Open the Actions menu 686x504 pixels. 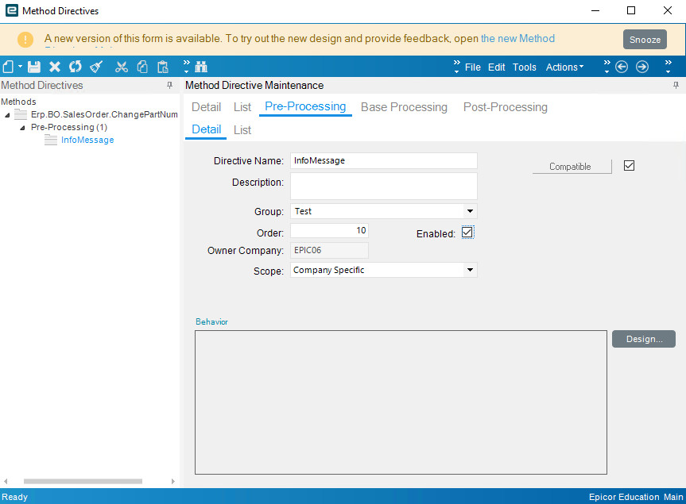tap(564, 67)
